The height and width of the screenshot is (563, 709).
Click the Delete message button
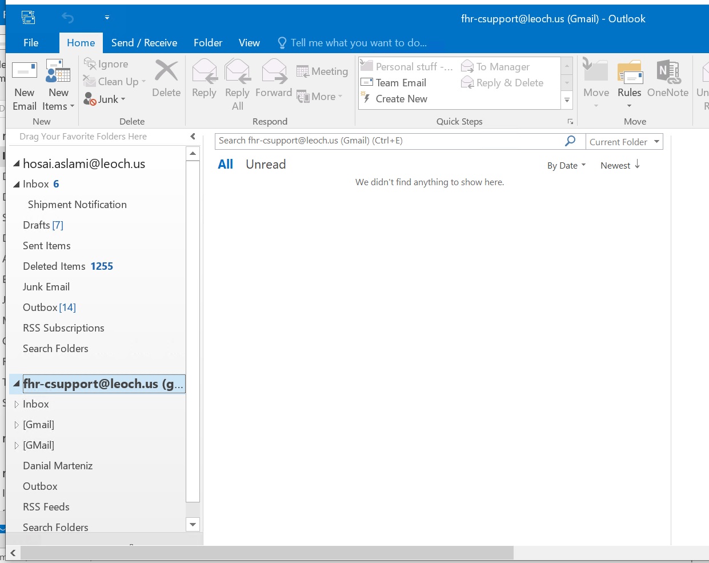(x=166, y=79)
